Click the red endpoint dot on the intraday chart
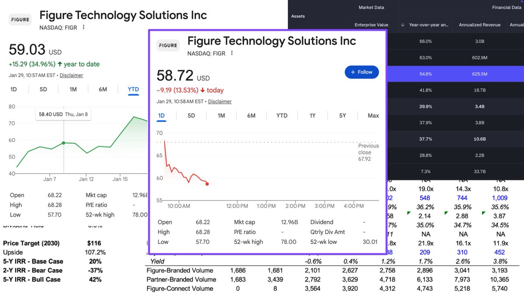524x293 pixels. click(x=207, y=184)
